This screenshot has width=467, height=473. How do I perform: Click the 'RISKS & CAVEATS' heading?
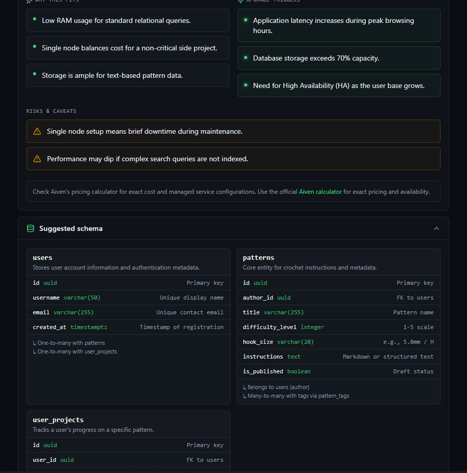[51, 111]
